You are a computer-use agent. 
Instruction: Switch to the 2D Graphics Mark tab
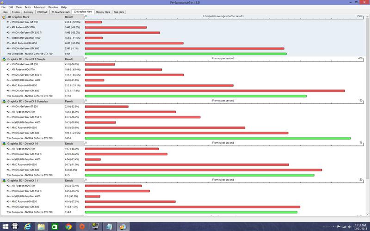click(x=61, y=12)
